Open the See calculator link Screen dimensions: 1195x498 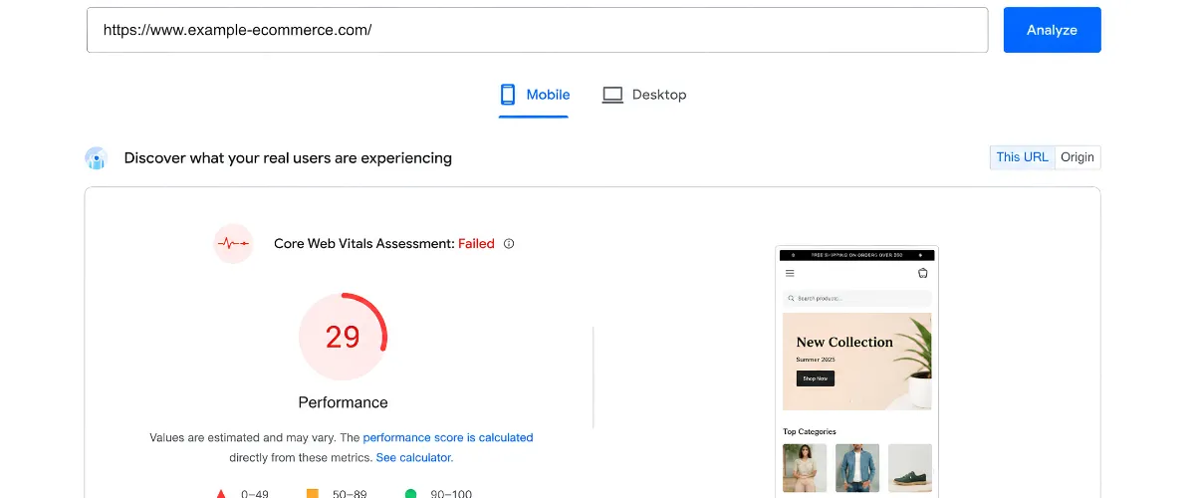click(x=414, y=457)
